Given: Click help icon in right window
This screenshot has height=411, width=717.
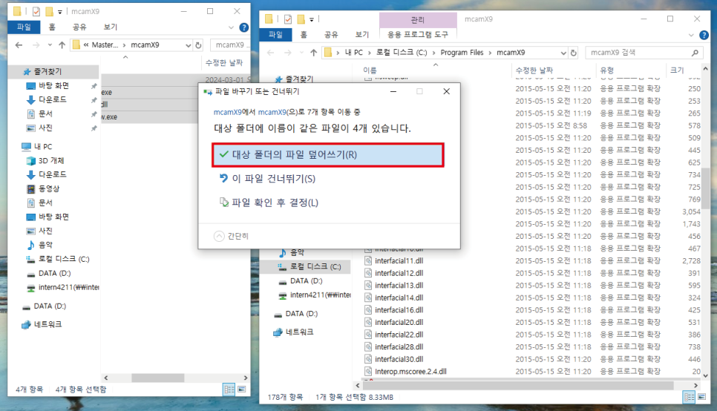Looking at the screenshot, I should pyautogui.click(x=704, y=35).
